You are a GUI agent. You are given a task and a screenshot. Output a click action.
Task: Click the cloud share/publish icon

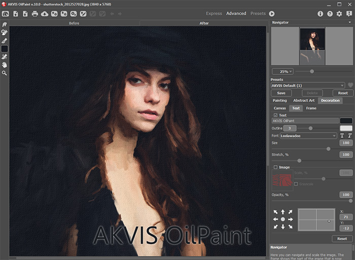[45, 14]
